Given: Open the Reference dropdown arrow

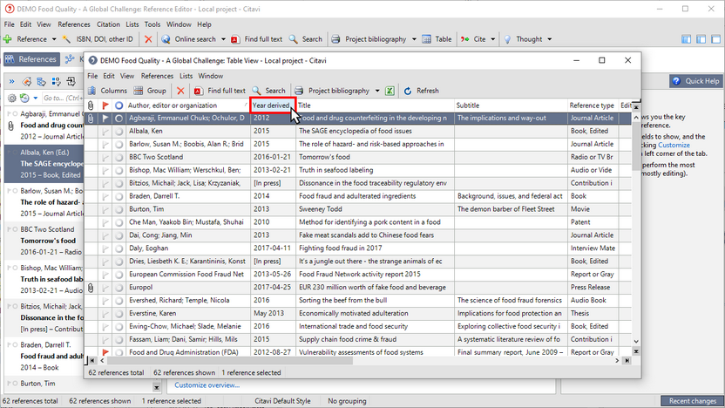Looking at the screenshot, I should (x=54, y=39).
